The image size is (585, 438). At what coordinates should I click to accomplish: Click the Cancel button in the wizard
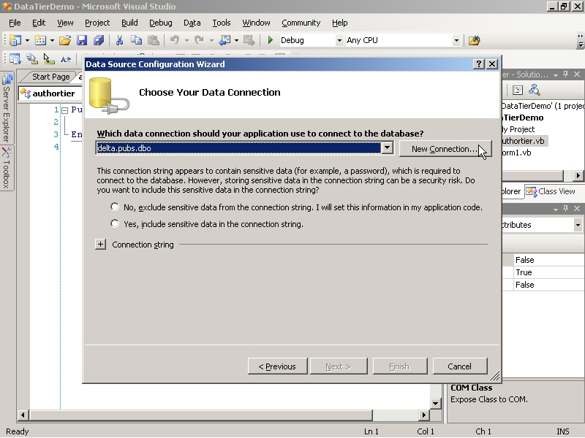tap(460, 366)
